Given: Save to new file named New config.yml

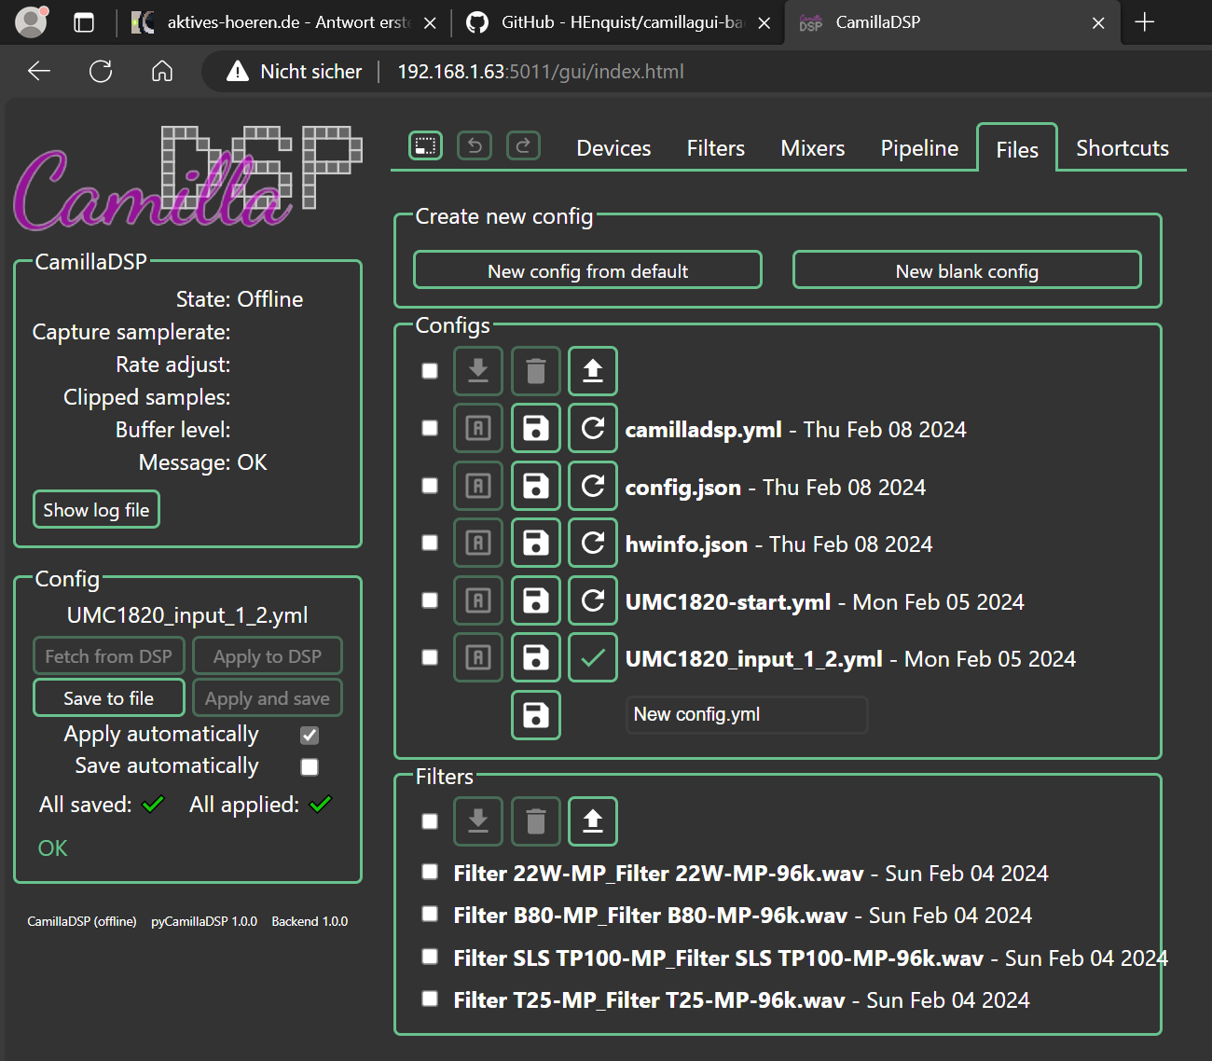Looking at the screenshot, I should [x=536, y=715].
